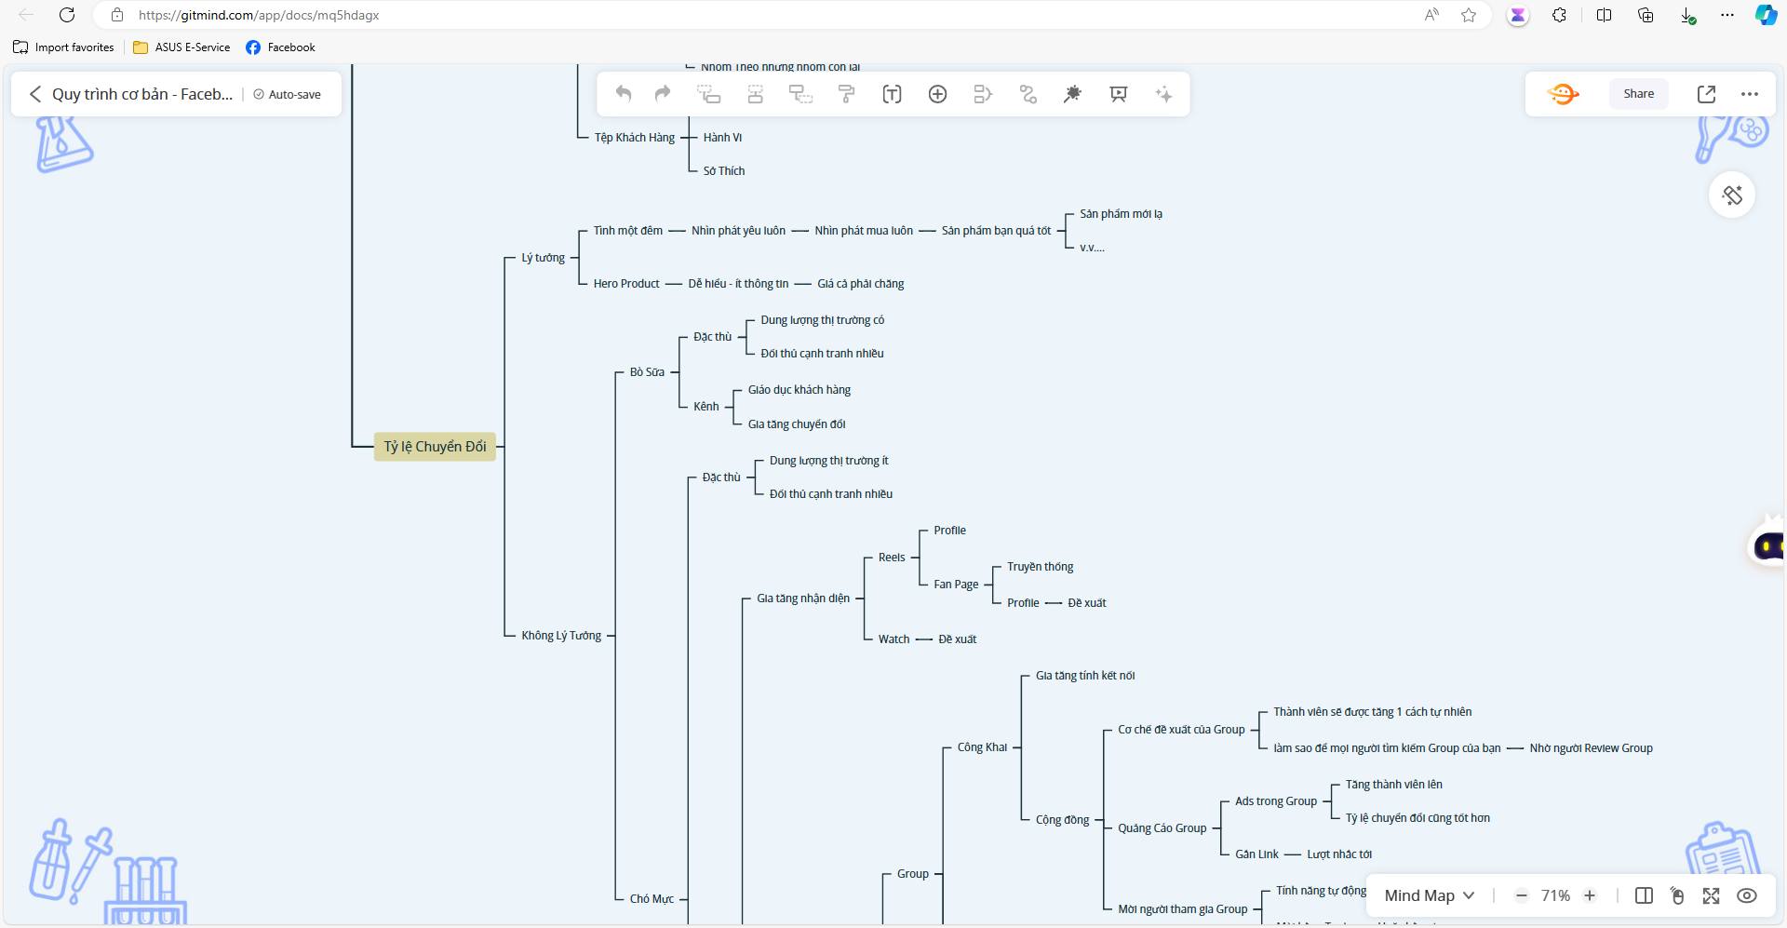Select the Hero Product node
This screenshot has width=1787, height=928.
click(x=626, y=284)
